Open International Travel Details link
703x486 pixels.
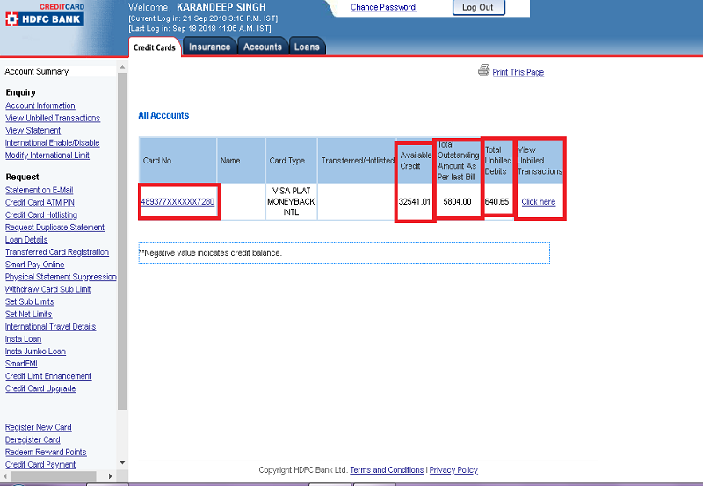coord(51,326)
